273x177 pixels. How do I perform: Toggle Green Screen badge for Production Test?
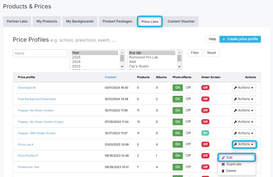(x=205, y=167)
